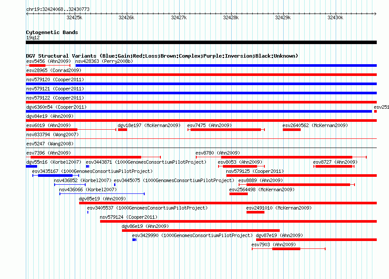Click the esv8053 (Ahn2009) label
The image size is (389, 279).
240,162
